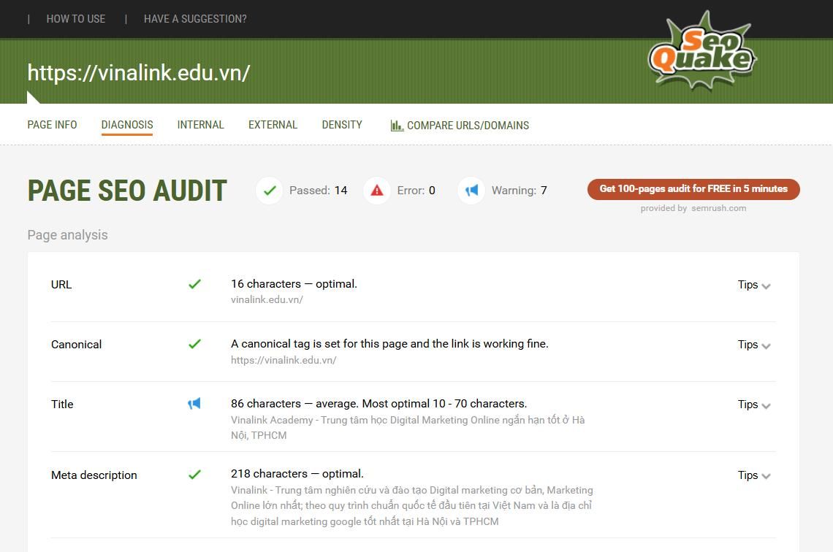
Task: Expand Tips for the Canonical row
Action: [x=754, y=345]
